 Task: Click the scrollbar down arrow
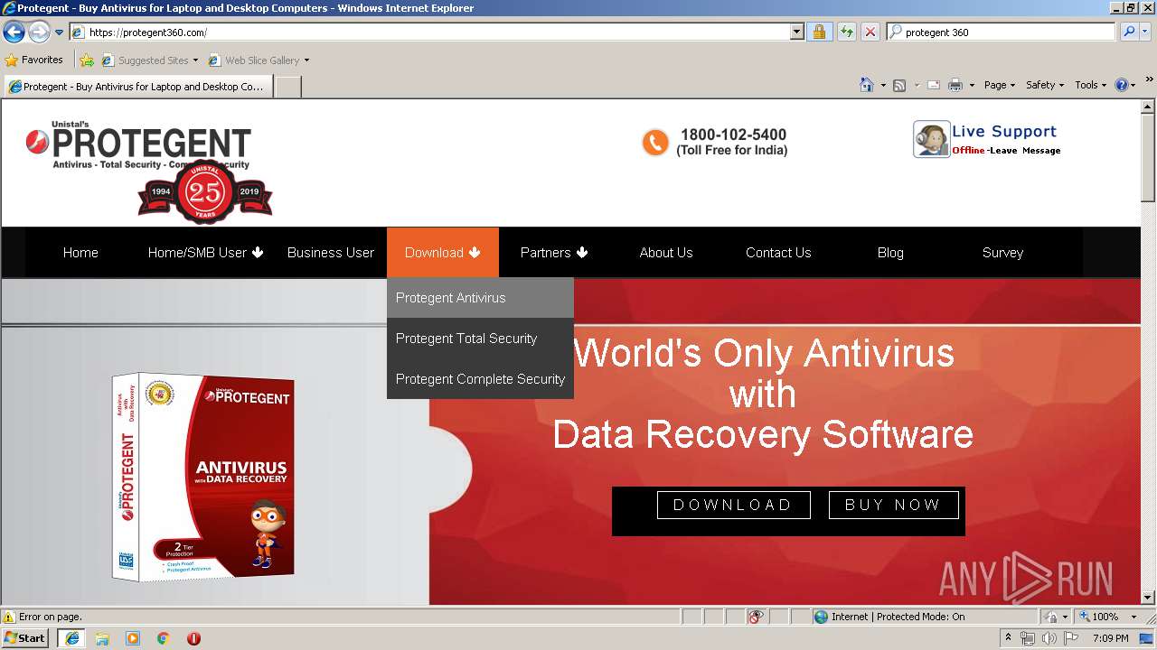pos(1148,597)
